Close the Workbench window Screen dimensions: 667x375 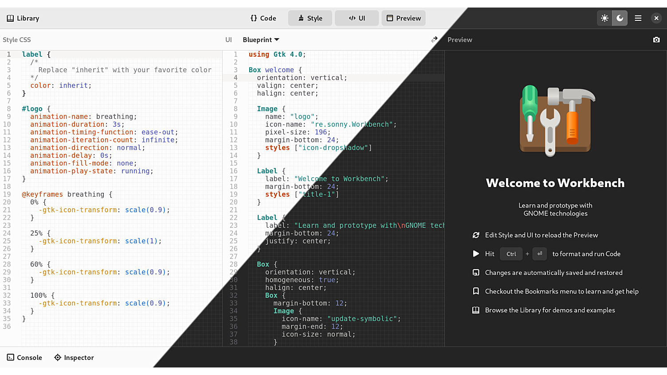(656, 18)
